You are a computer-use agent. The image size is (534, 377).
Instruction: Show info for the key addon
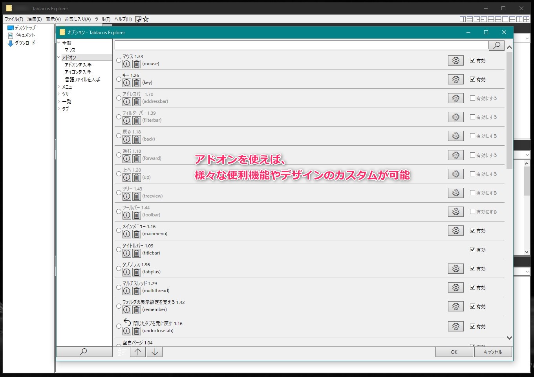tap(126, 82)
